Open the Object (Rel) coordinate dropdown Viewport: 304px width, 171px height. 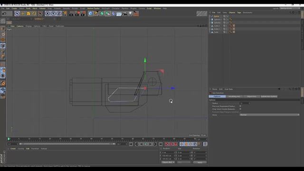point(168,162)
